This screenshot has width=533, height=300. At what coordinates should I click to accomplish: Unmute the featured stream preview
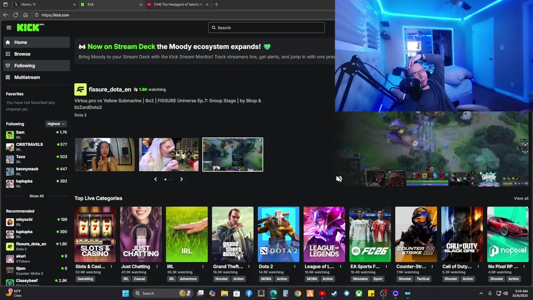pos(339,179)
